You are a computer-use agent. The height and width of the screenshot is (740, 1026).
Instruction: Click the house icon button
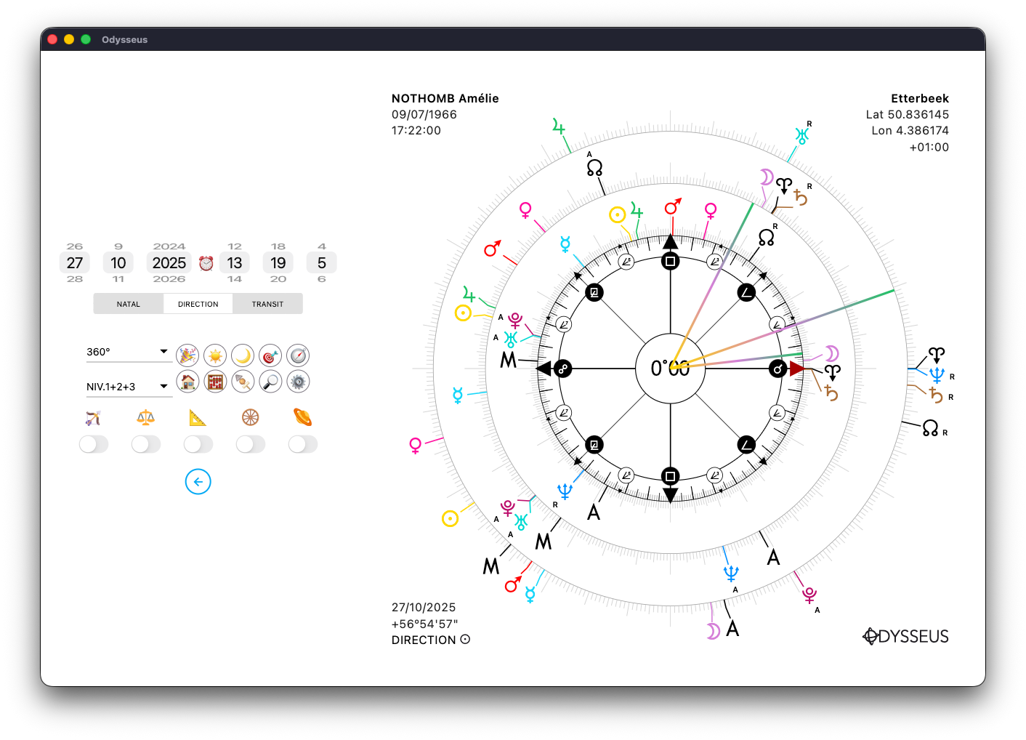click(187, 381)
